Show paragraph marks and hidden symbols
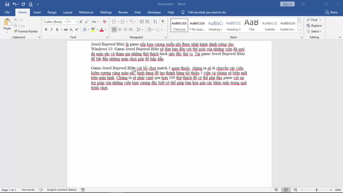The height and width of the screenshot is (193, 343). 163,22
